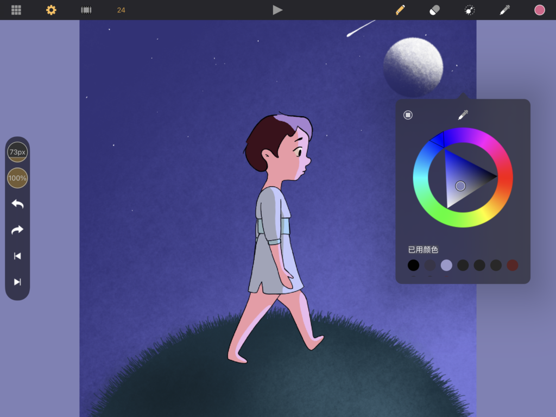Viewport: 556px width, 417px height.
Task: Adjust the 100% opacity control
Action: (17, 178)
